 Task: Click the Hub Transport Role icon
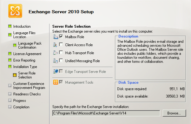click(x=55, y=53)
